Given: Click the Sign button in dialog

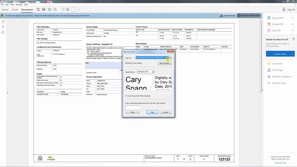Looking at the screenshot, I should click(x=152, y=112).
